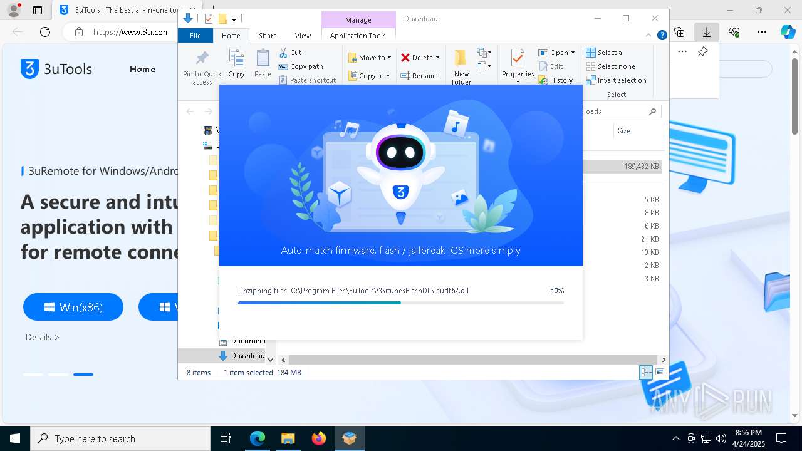Open file History in the ribbon
Viewport: 802px width, 451px height.
(556, 80)
